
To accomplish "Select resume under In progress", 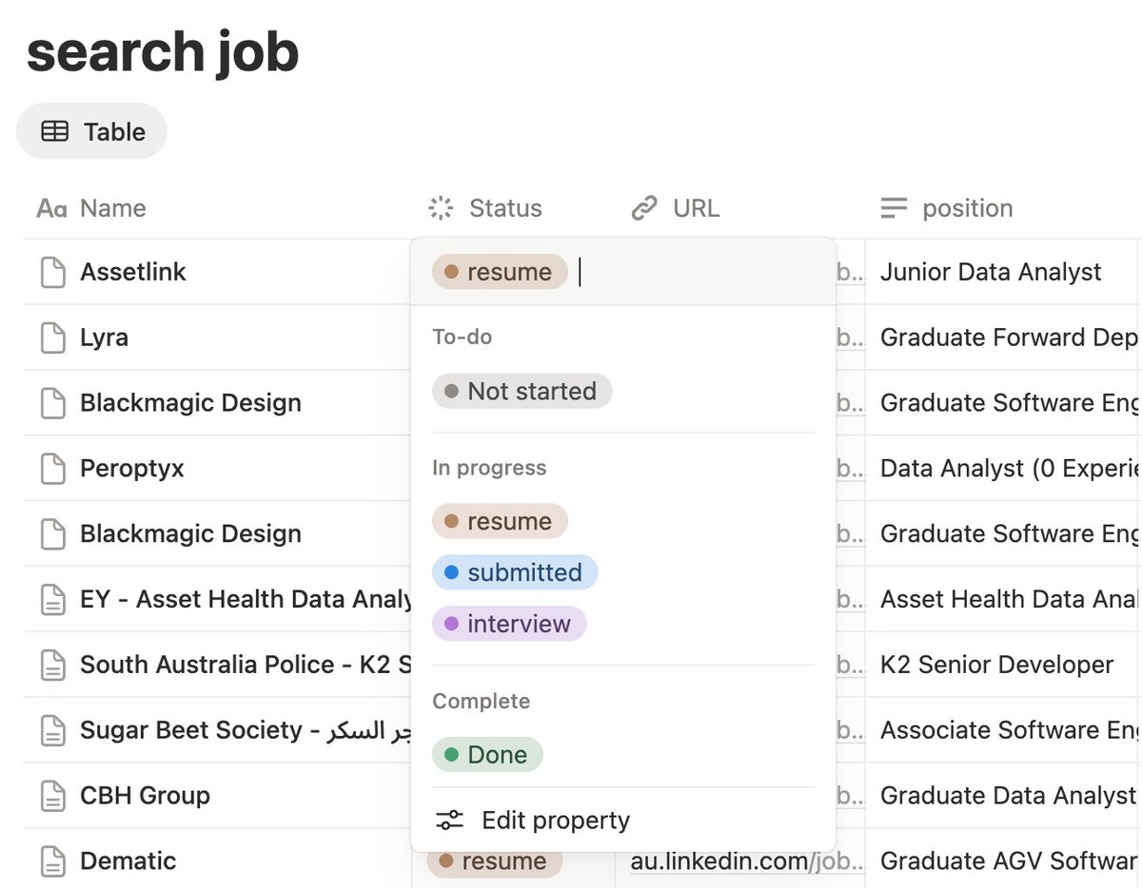I will [x=500, y=521].
